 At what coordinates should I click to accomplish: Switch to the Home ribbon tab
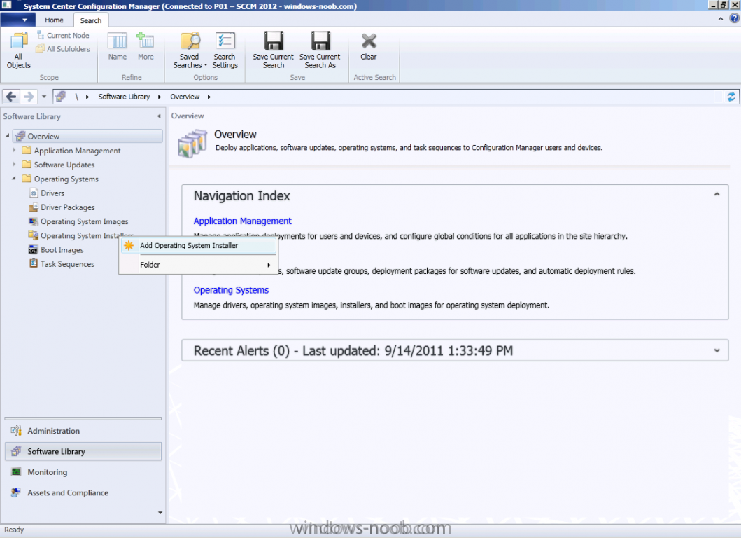[54, 20]
